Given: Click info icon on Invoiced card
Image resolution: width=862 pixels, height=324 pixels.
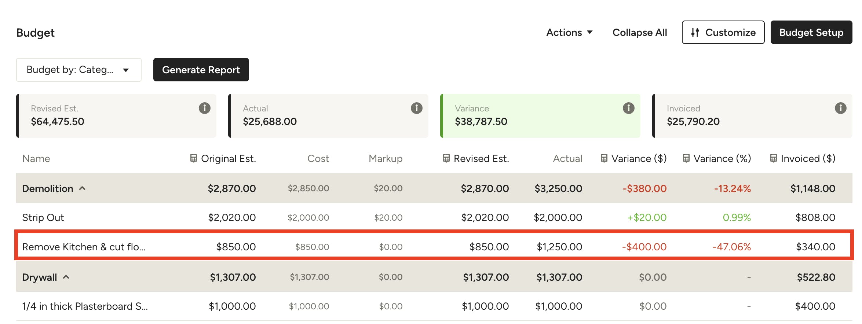Looking at the screenshot, I should click(x=840, y=108).
